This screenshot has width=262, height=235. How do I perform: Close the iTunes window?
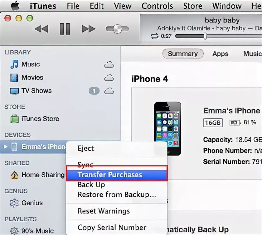(x=8, y=18)
